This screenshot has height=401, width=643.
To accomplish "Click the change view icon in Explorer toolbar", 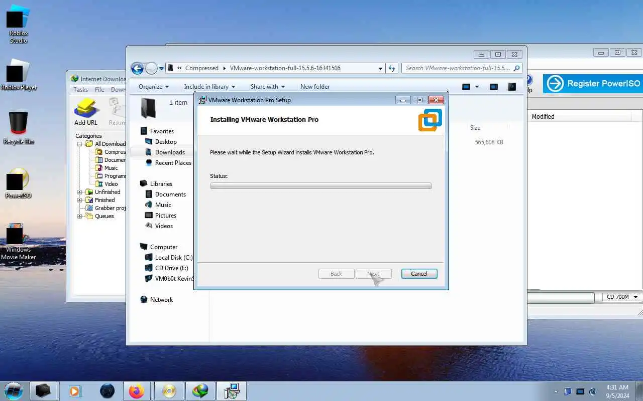I will 466,87.
